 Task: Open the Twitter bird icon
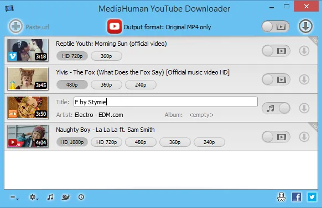[x=311, y=197]
